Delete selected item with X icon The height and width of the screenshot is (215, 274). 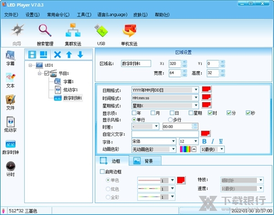click(58, 55)
